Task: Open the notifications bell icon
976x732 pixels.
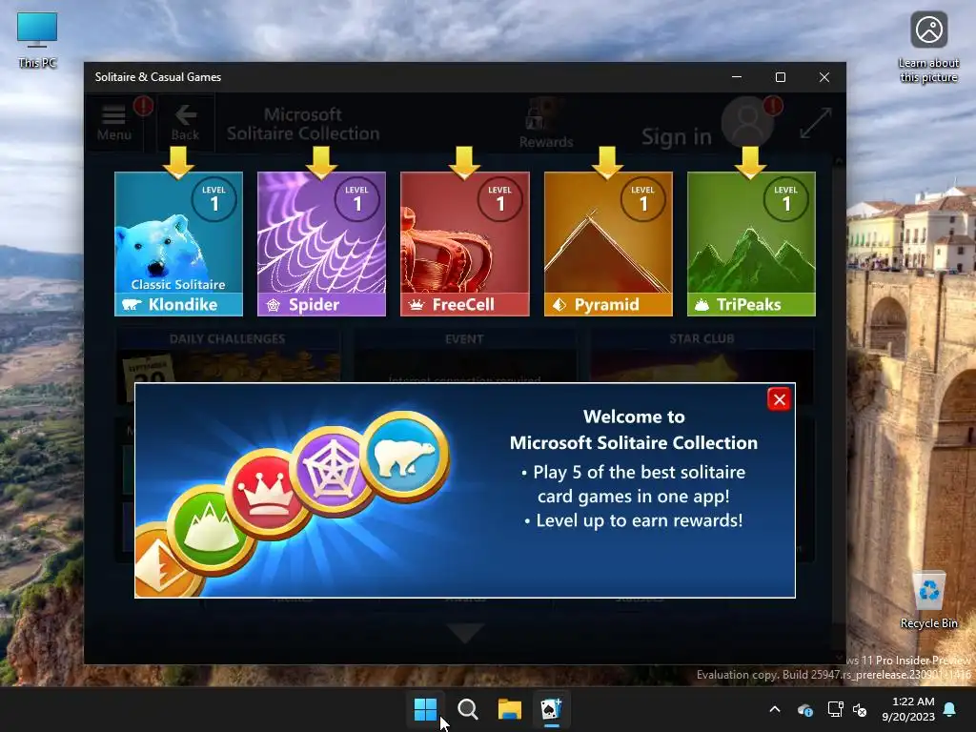Action: 950,709
